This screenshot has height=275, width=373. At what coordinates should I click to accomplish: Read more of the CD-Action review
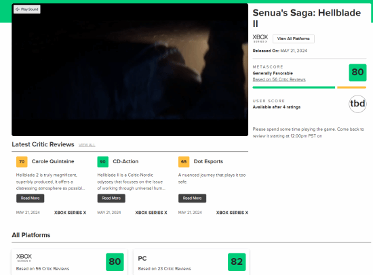111,198
